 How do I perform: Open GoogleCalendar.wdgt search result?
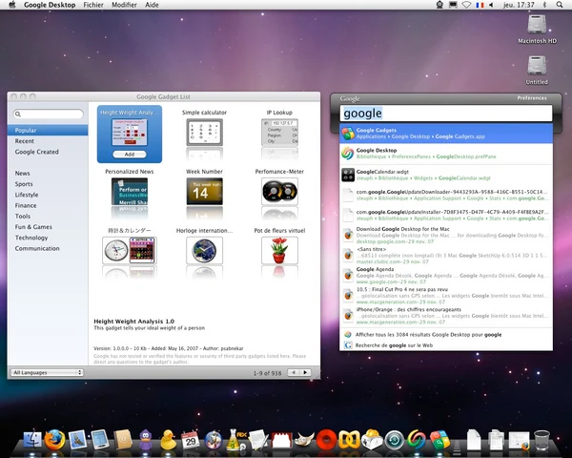pyautogui.click(x=446, y=175)
